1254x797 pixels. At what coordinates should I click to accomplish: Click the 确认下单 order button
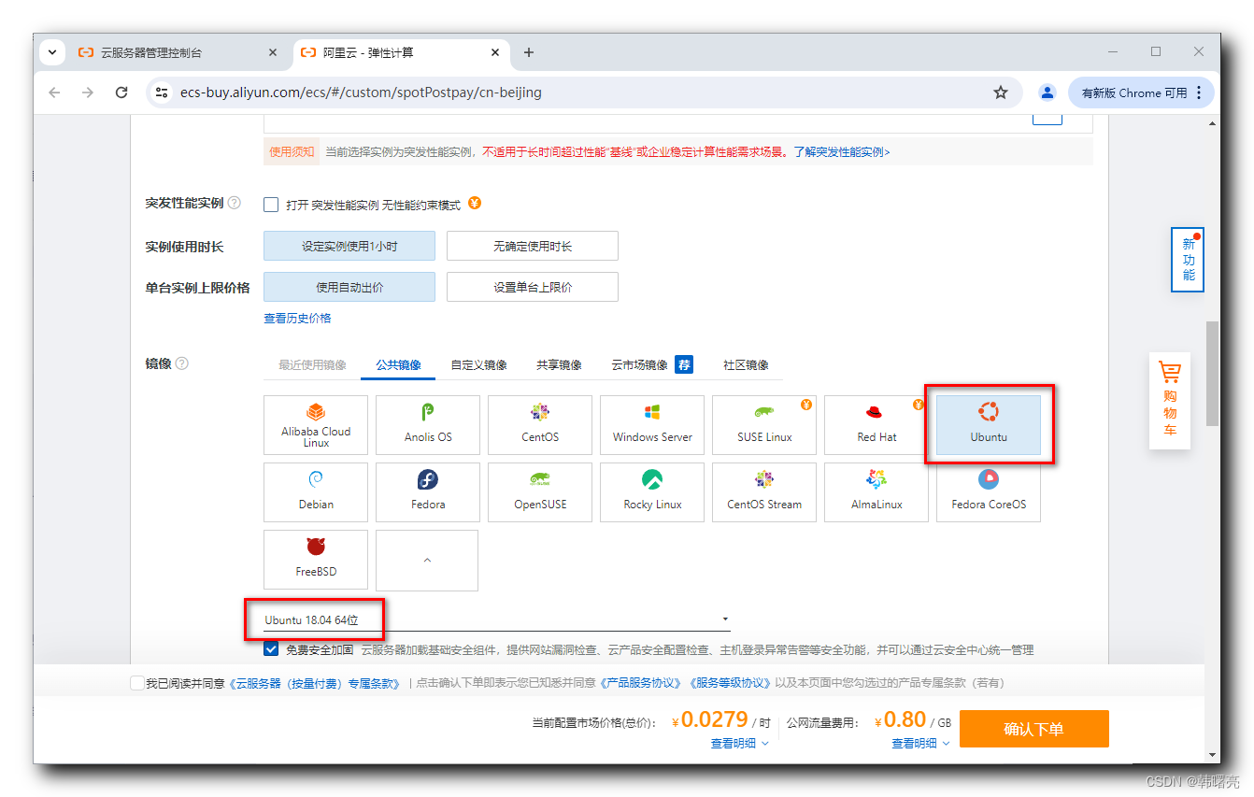pyautogui.click(x=1033, y=728)
